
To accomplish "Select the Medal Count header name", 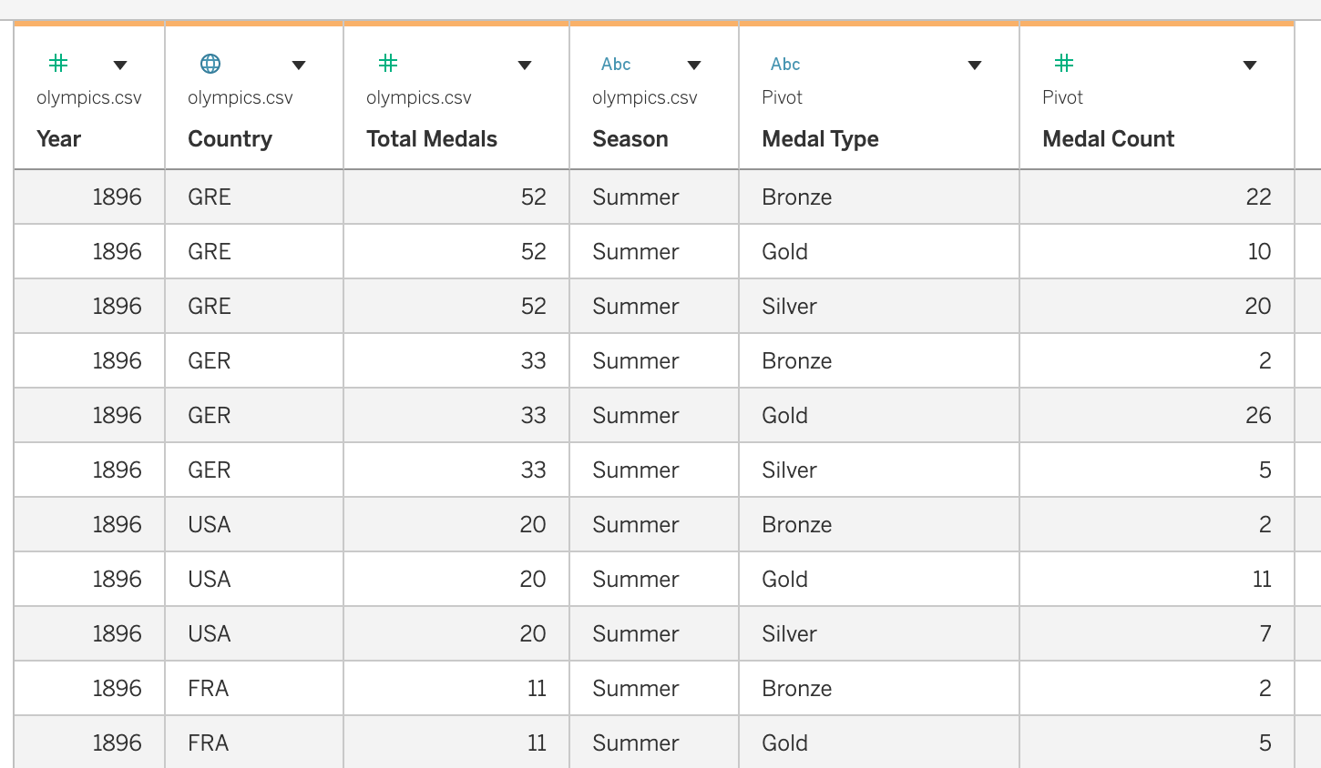I will tap(1108, 139).
